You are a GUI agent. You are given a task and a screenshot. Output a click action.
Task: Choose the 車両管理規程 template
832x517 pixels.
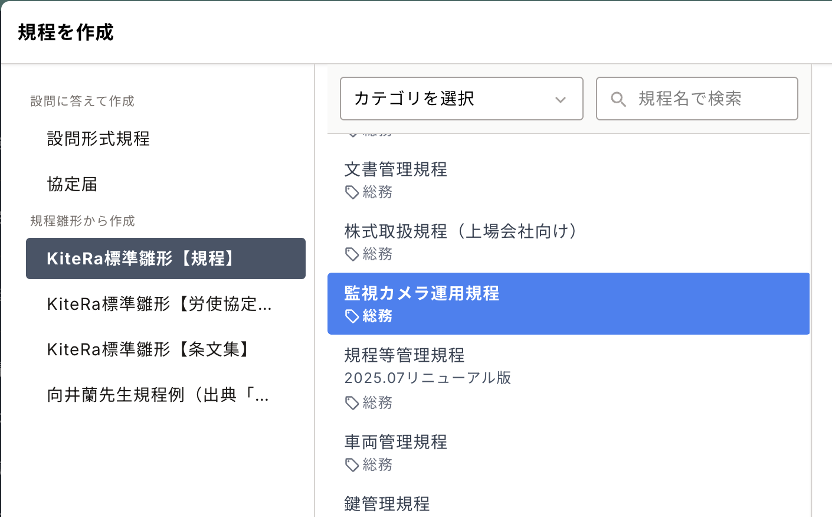click(396, 442)
